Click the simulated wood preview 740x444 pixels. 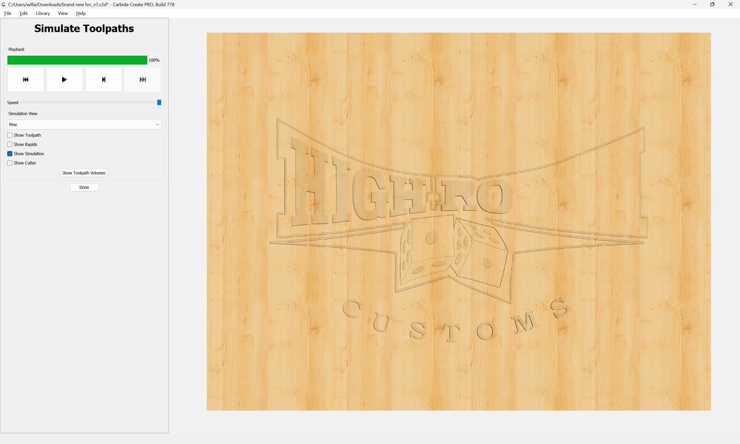pos(459,221)
